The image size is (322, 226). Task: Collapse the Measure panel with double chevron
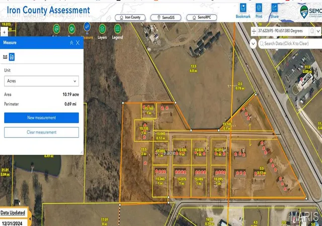coord(71,43)
